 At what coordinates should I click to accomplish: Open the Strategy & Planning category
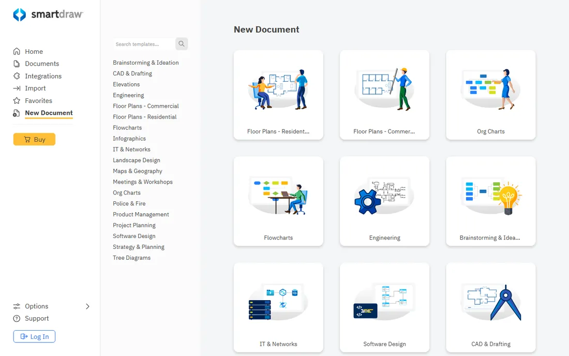click(139, 247)
